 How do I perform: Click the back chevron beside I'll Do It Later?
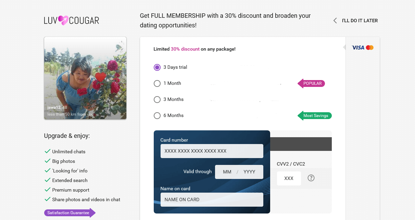[x=335, y=21]
